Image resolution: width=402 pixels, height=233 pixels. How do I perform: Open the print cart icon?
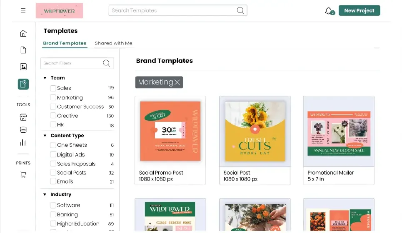pyautogui.click(x=23, y=175)
